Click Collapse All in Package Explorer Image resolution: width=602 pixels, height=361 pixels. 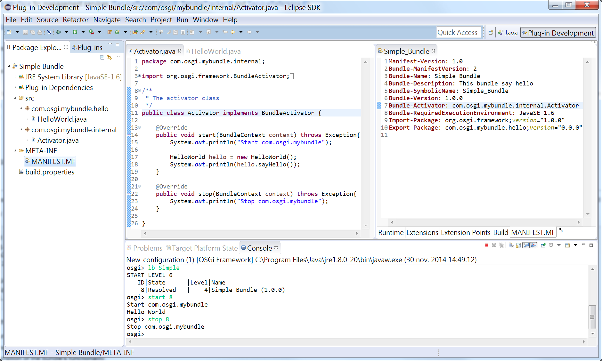(102, 57)
